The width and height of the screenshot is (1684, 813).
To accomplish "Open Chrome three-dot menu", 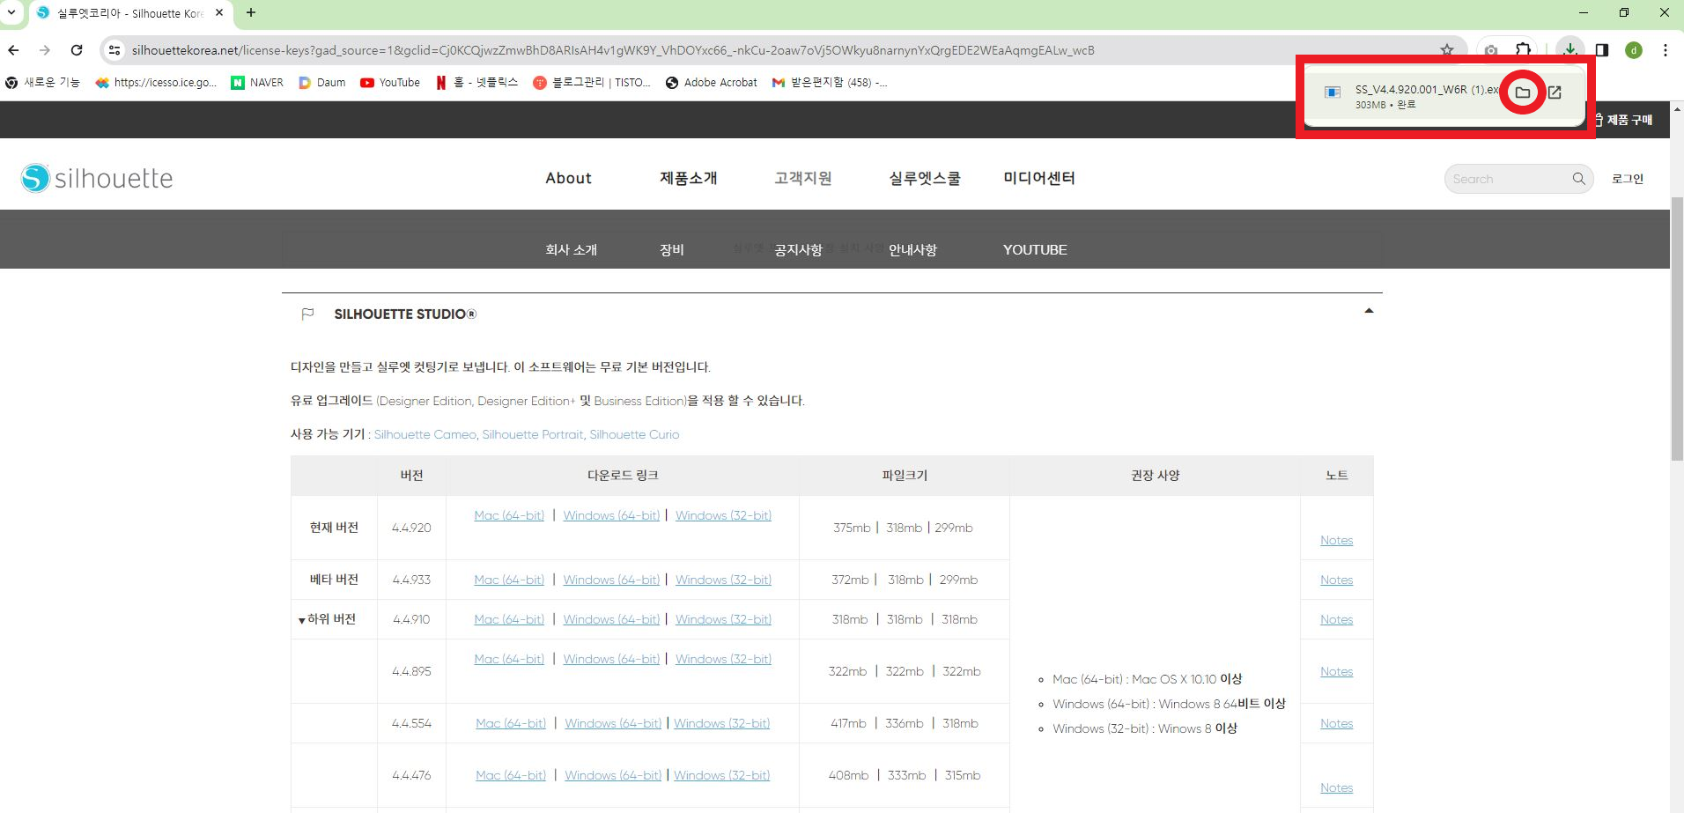I will point(1666,50).
